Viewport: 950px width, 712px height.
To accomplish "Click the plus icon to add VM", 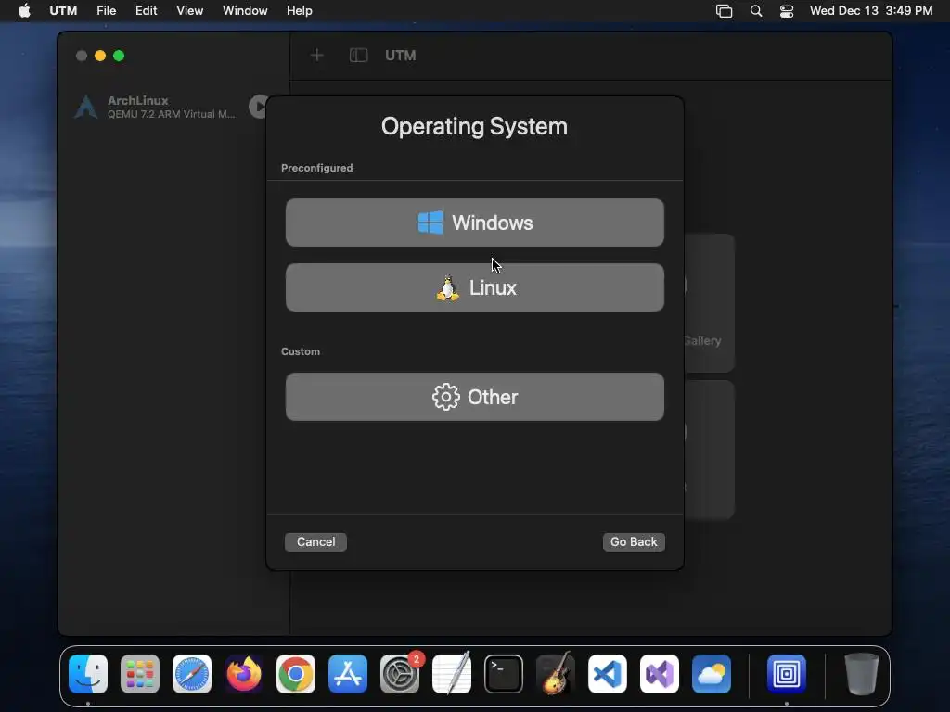I will [317, 56].
